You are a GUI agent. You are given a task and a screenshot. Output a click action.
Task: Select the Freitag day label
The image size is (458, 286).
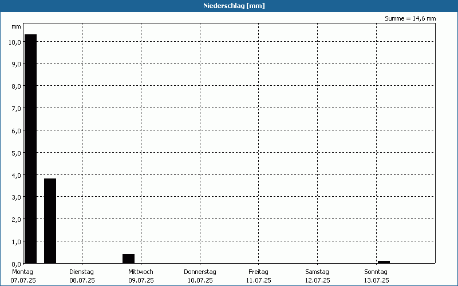tap(258, 272)
